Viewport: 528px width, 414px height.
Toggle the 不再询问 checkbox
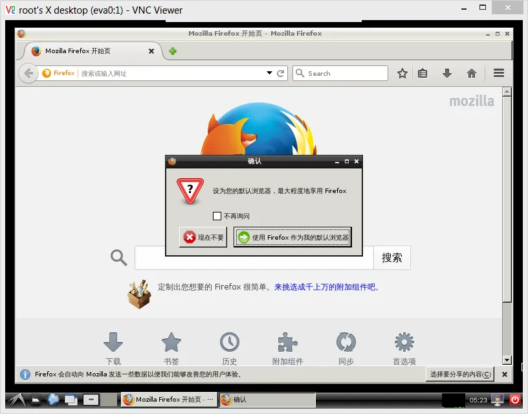[x=217, y=216]
